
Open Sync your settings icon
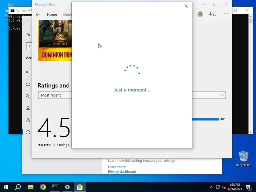[x=28, y=132]
